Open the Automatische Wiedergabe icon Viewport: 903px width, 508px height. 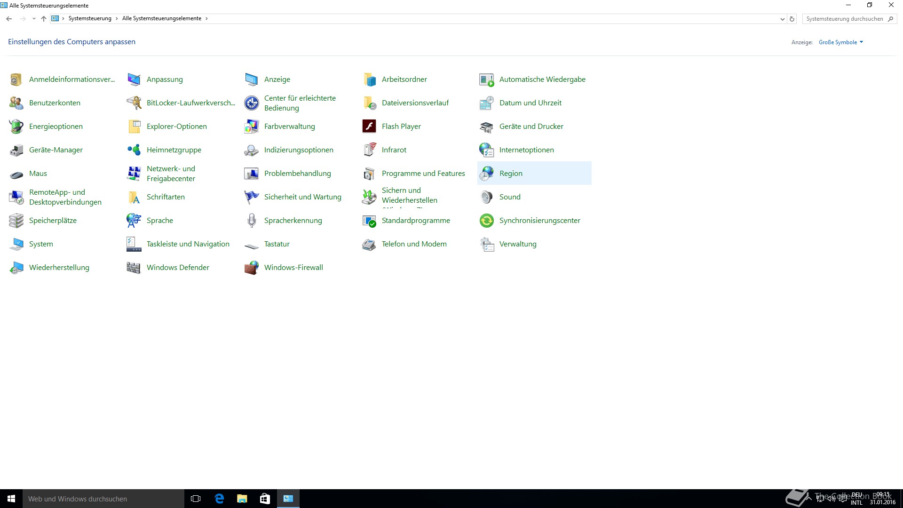coord(486,79)
